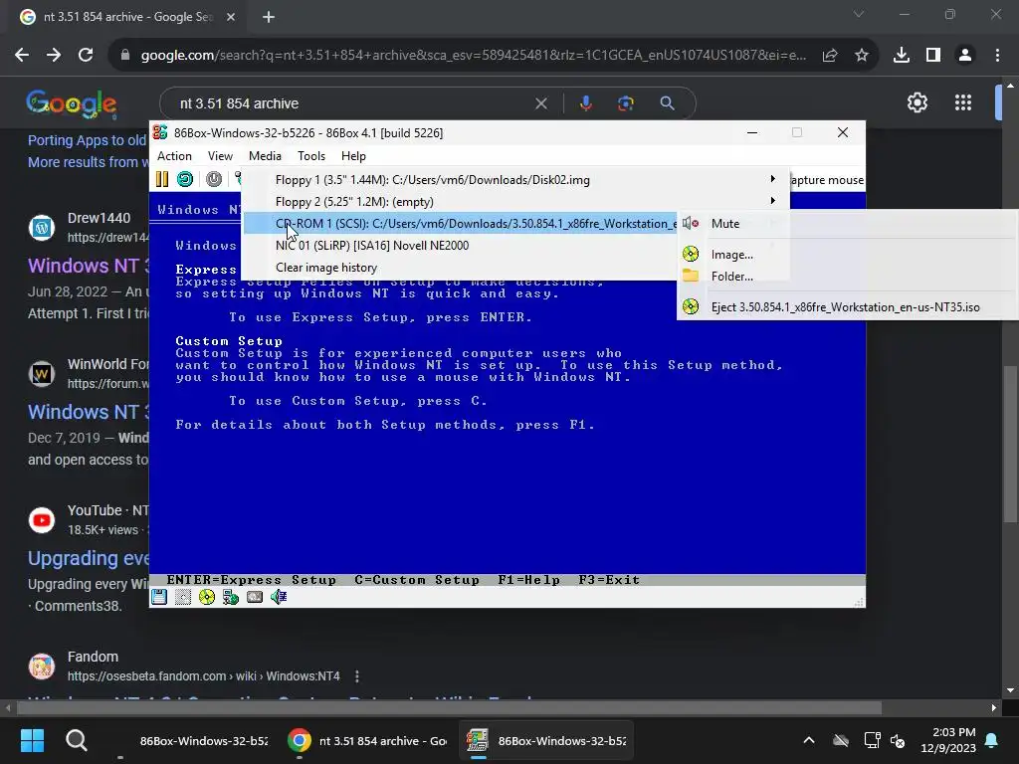Open the 86Box Tools menu
The image size is (1019, 764).
point(311,156)
